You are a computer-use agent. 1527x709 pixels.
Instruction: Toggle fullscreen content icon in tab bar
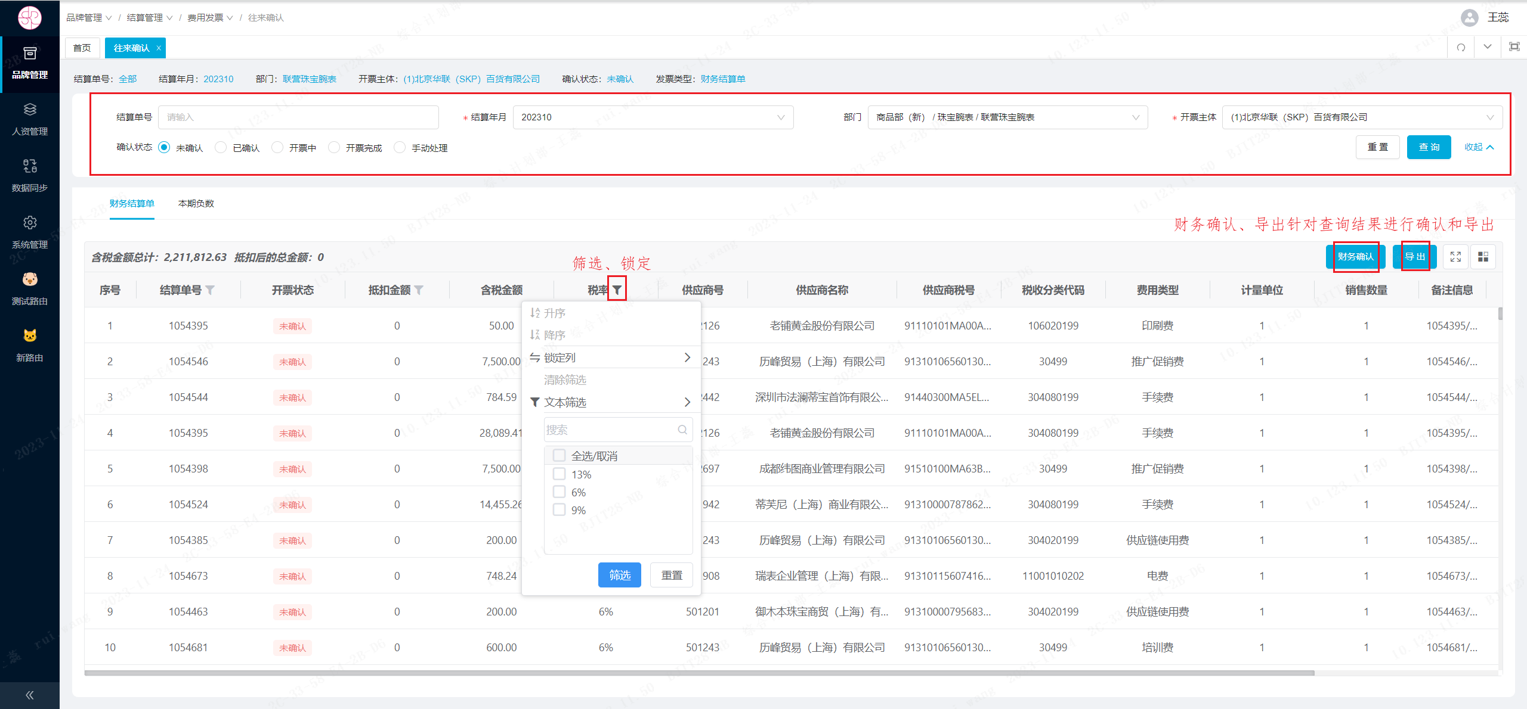point(1514,47)
